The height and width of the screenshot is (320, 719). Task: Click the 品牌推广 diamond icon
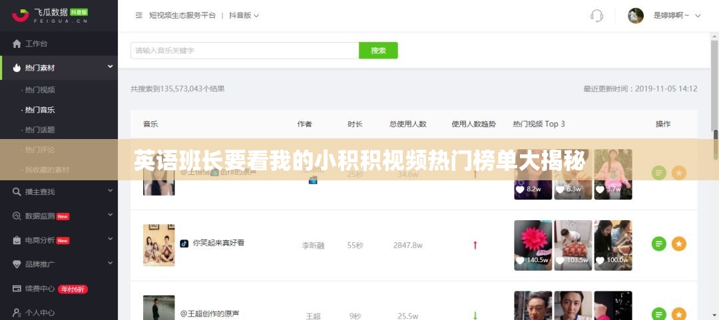tap(17, 264)
